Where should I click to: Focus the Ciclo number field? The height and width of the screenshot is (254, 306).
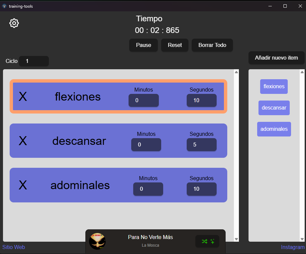point(34,61)
